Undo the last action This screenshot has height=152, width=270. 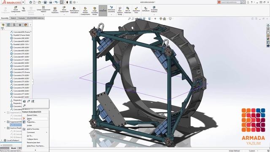pos(56,2)
